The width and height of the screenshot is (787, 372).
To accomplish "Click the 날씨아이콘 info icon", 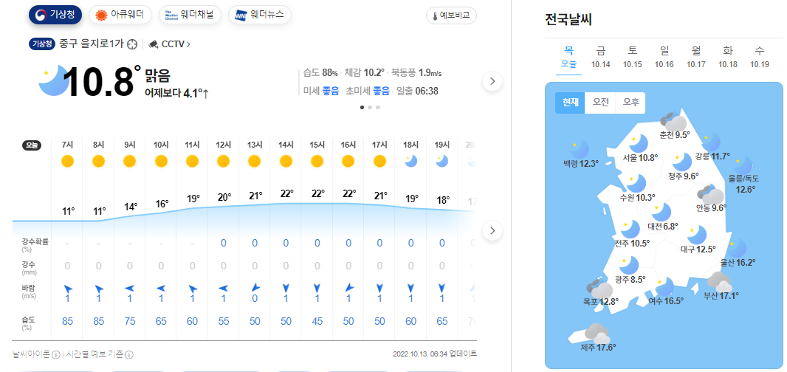I will pos(56,355).
